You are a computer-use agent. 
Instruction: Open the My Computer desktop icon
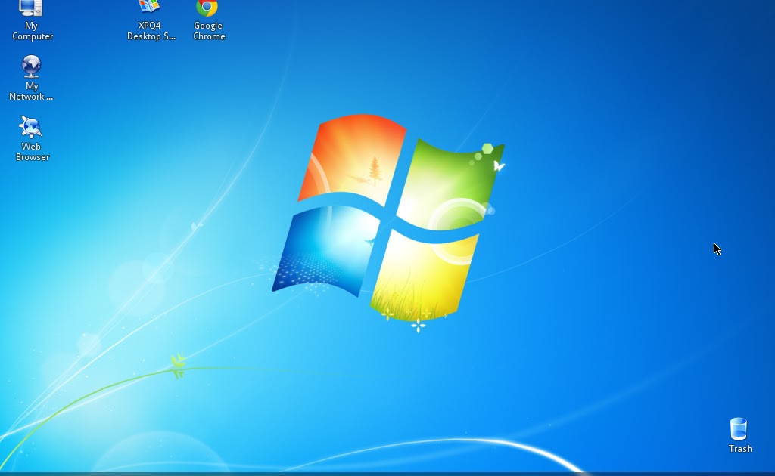point(30,8)
